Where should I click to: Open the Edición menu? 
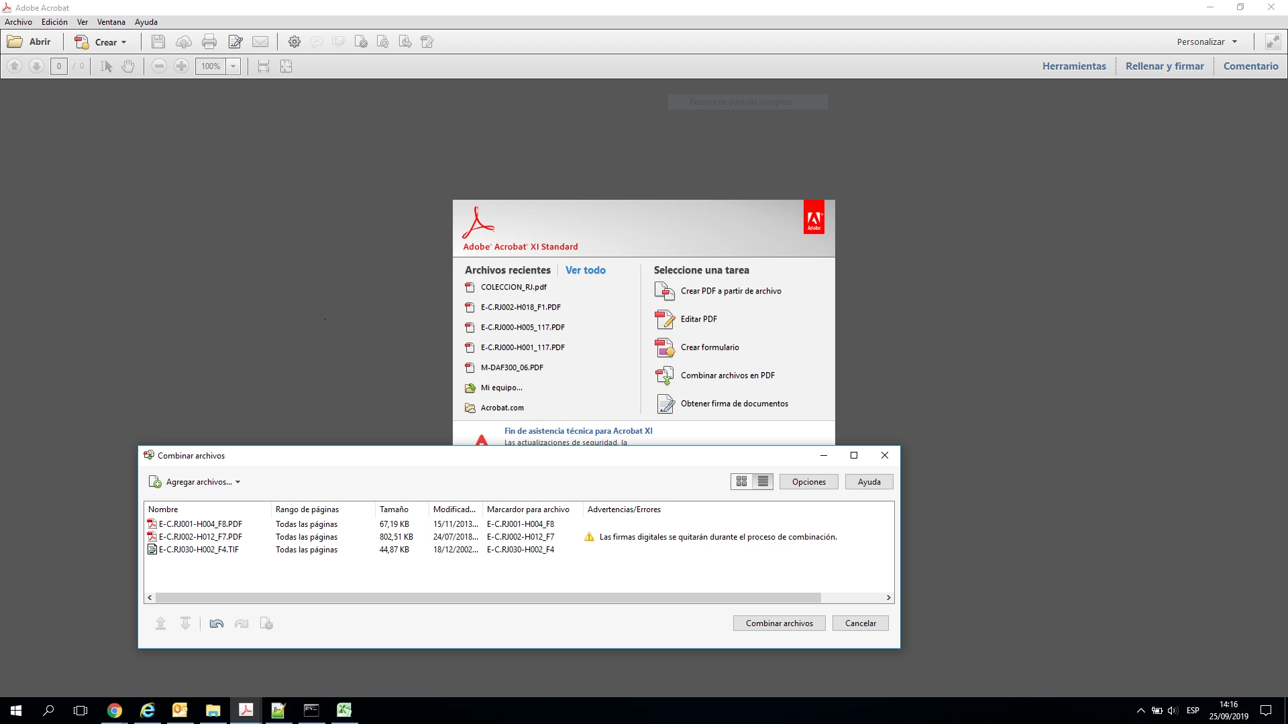(x=54, y=22)
